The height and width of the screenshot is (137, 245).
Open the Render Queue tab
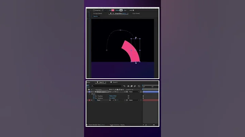[x=88, y=82]
